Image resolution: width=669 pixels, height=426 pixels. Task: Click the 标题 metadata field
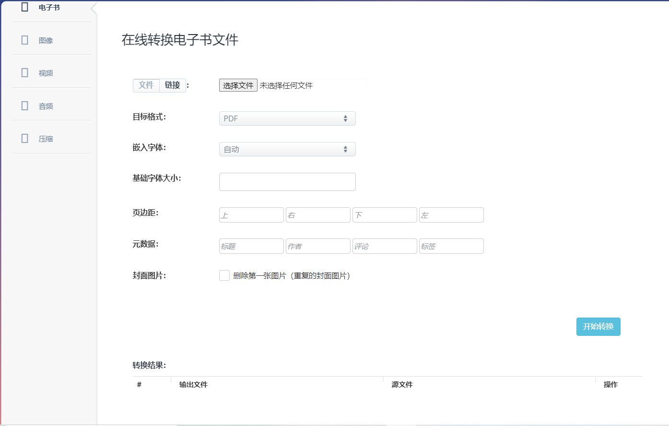(251, 246)
